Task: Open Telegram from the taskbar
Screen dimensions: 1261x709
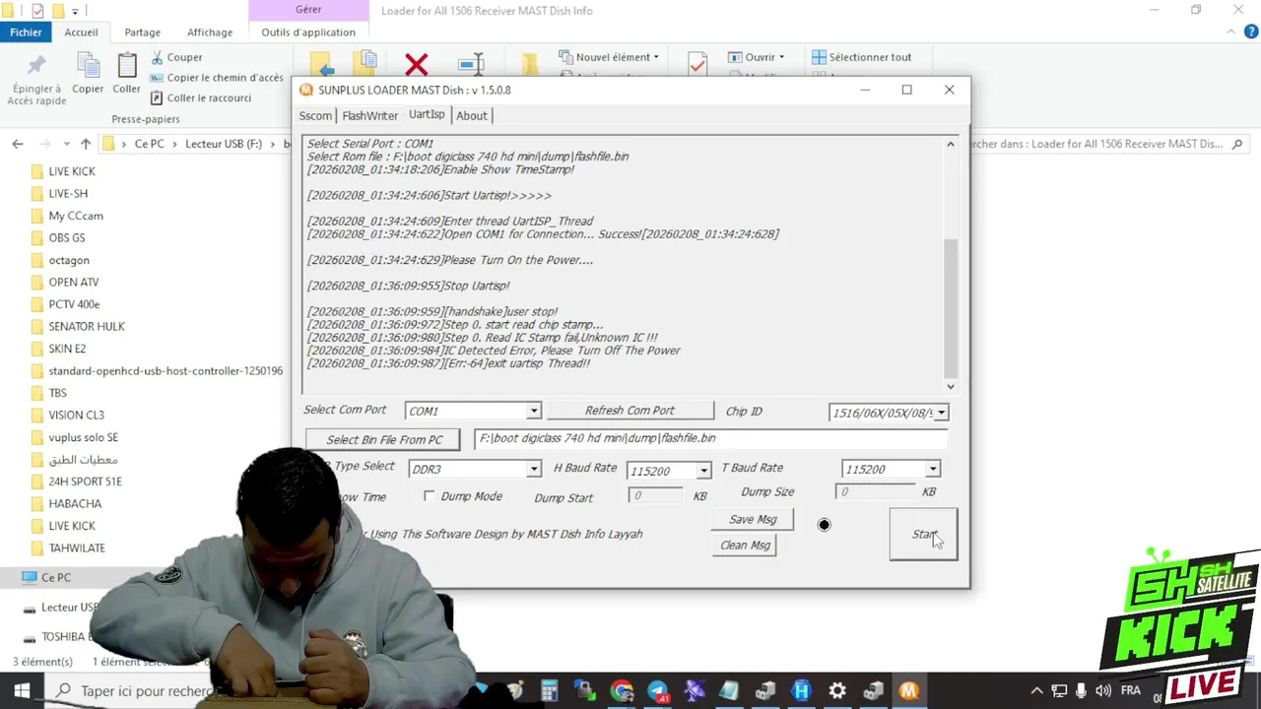Action: click(657, 691)
